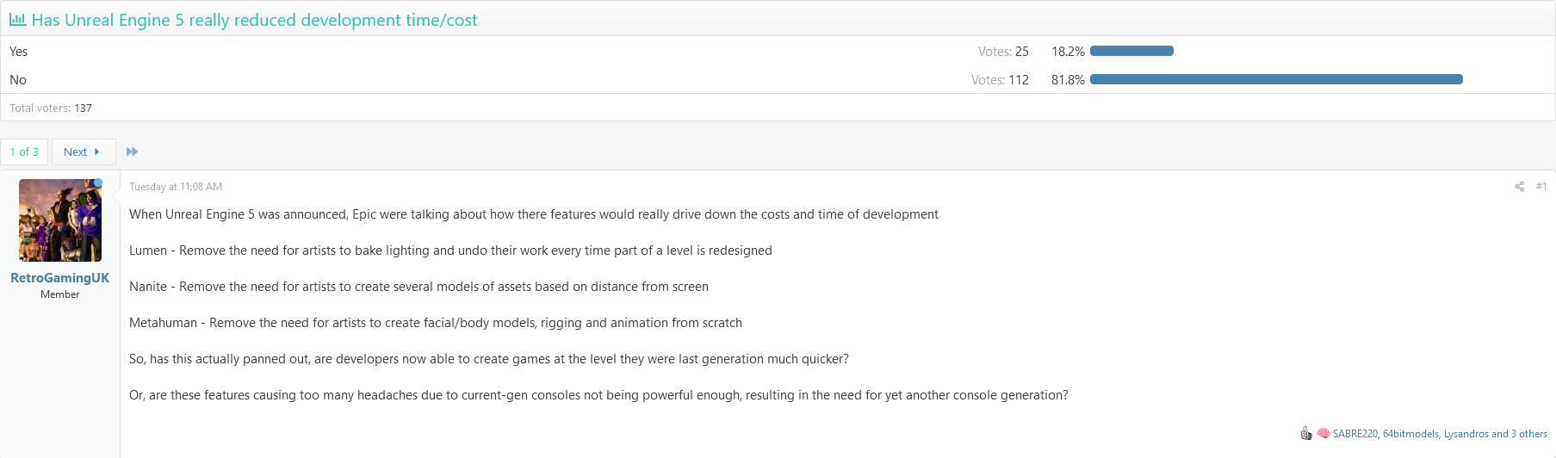Screen dimensions: 1556x458
Task: Open the "1 of 3" page selector
Action: tap(24, 152)
